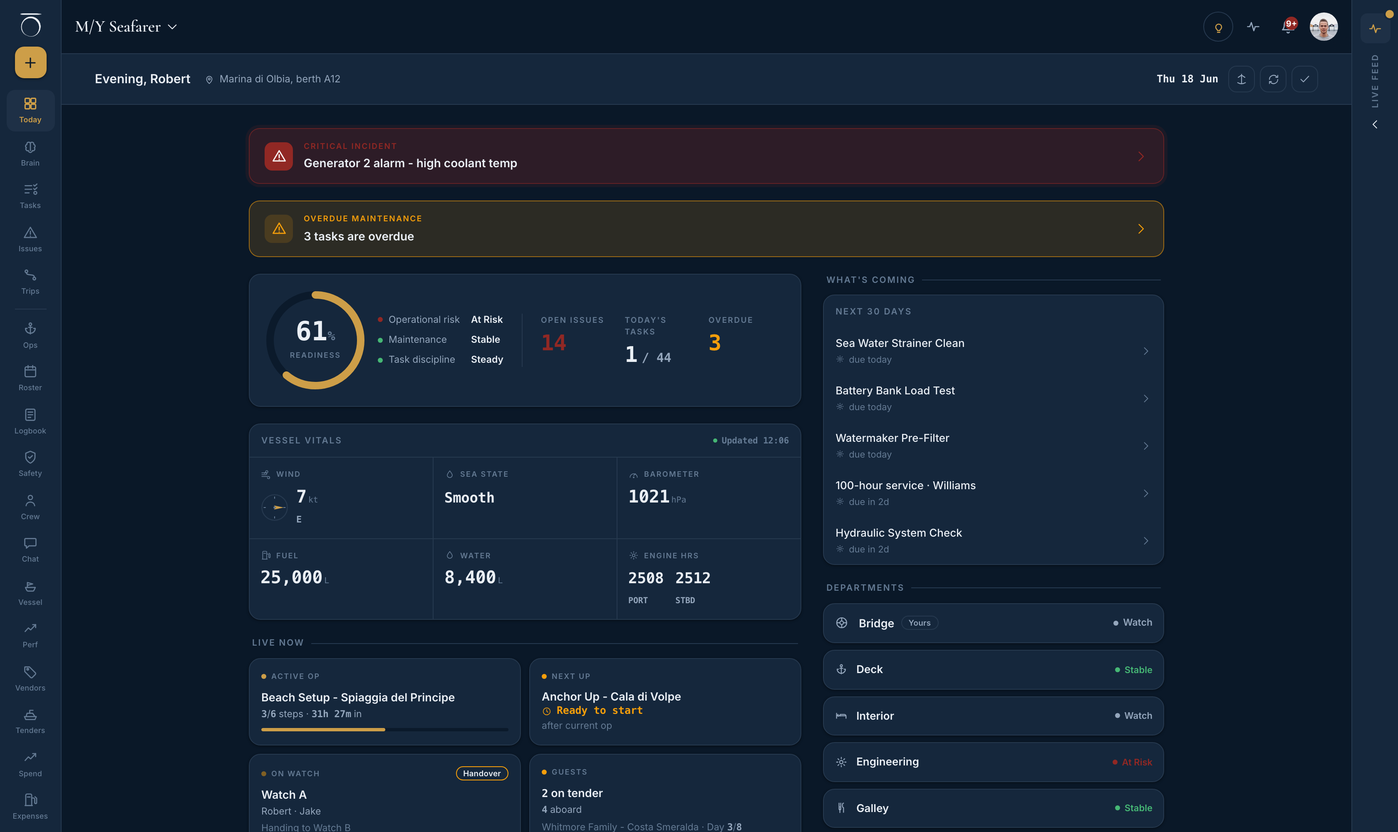1398x832 pixels.
Task: Open Anchor Up - Cala di Volpe card
Action: (665, 701)
